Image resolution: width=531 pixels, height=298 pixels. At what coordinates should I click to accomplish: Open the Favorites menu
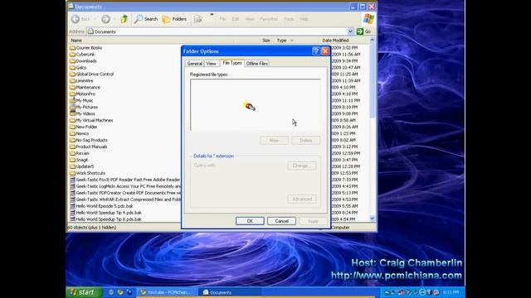pos(269,19)
